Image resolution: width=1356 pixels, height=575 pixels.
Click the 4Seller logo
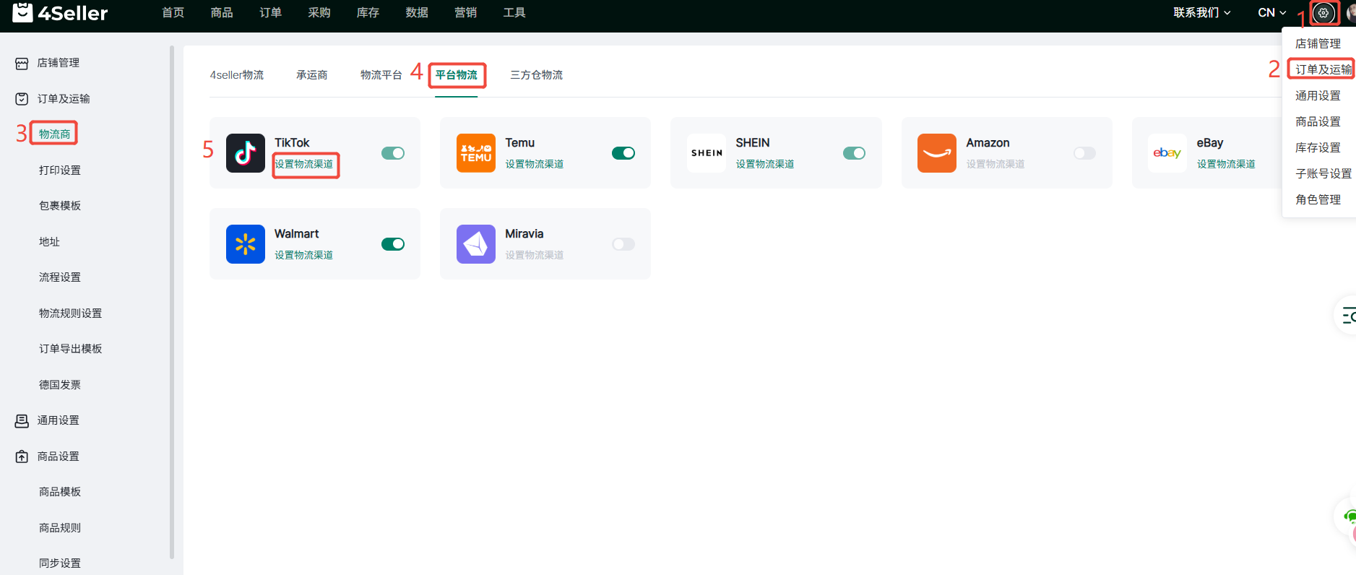pos(60,12)
